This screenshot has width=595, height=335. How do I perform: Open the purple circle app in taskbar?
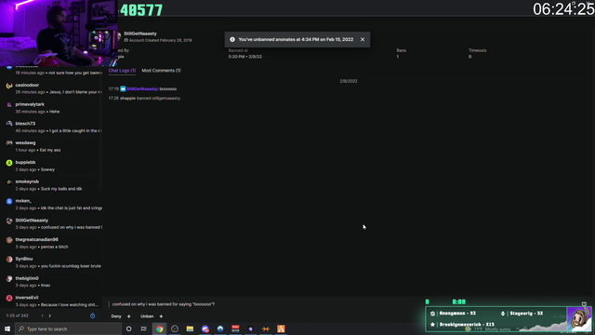(x=250, y=328)
